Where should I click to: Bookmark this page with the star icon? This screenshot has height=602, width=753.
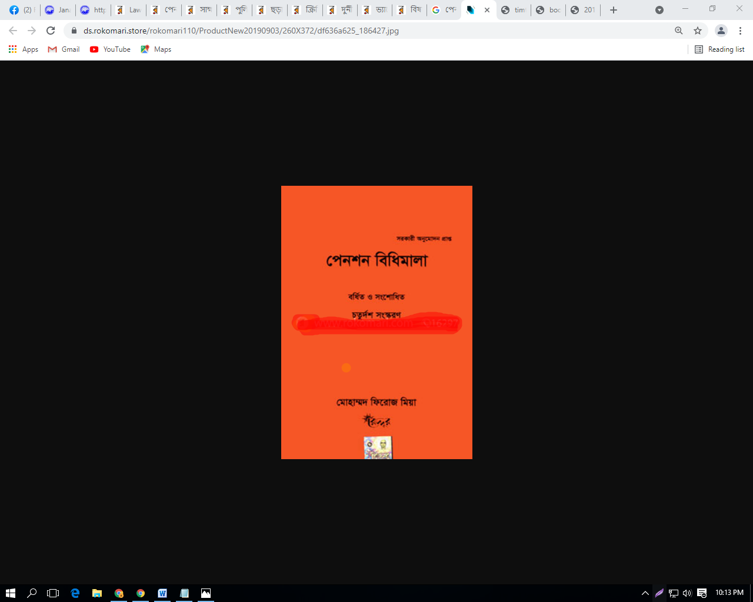698,31
